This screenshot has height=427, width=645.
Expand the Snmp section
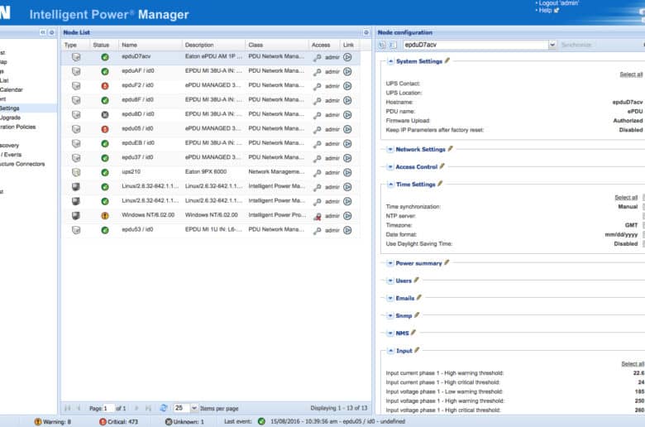click(390, 316)
